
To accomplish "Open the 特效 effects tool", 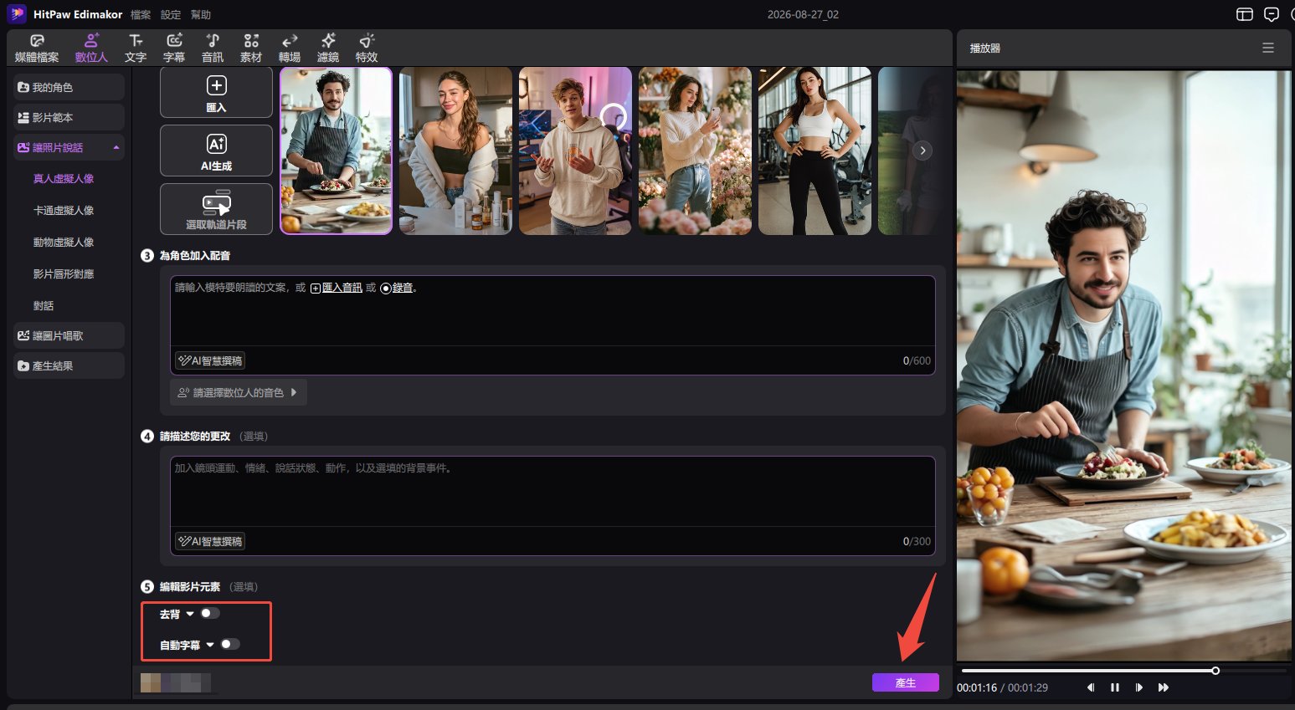I will 367,49.
